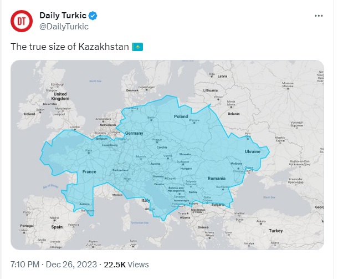Screen dimensions: 338x279
Task: Open the Daily Turkic profile avatar
Action: [22, 21]
